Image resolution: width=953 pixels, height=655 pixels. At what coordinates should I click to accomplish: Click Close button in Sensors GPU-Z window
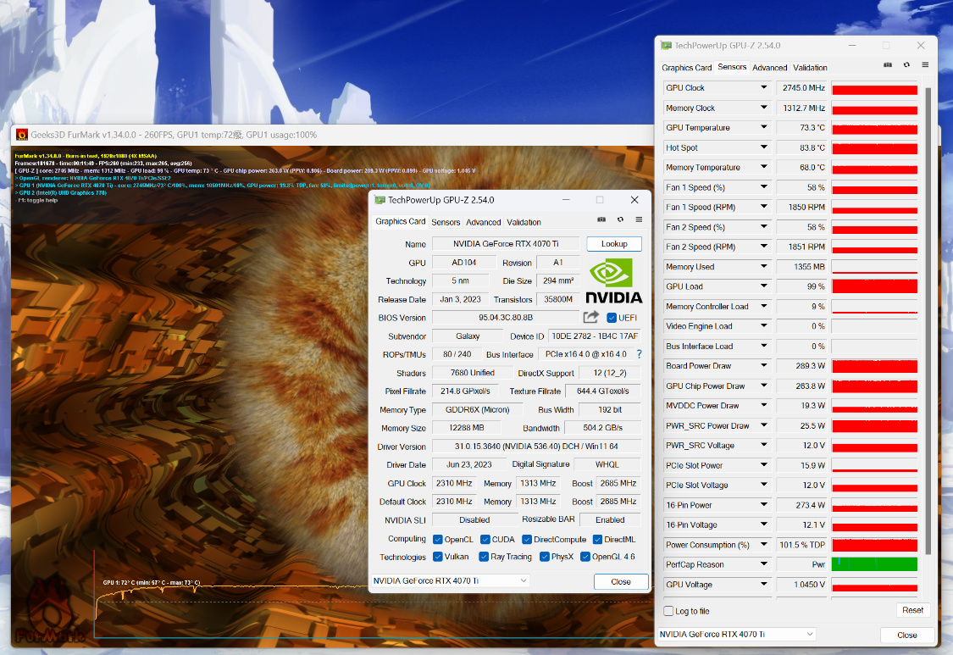[x=906, y=635]
